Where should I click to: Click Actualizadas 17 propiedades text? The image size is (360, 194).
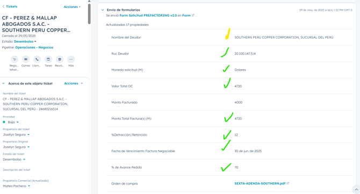127,25
